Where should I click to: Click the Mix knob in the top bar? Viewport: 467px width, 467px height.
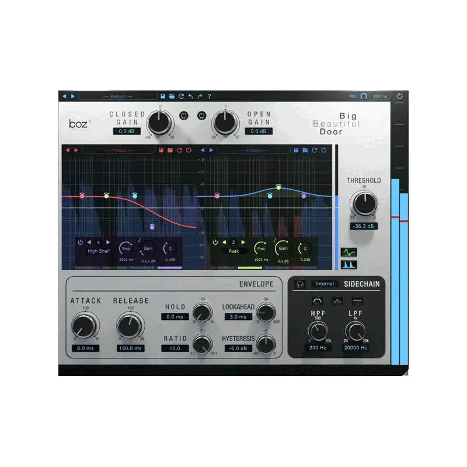pyautogui.click(x=364, y=96)
